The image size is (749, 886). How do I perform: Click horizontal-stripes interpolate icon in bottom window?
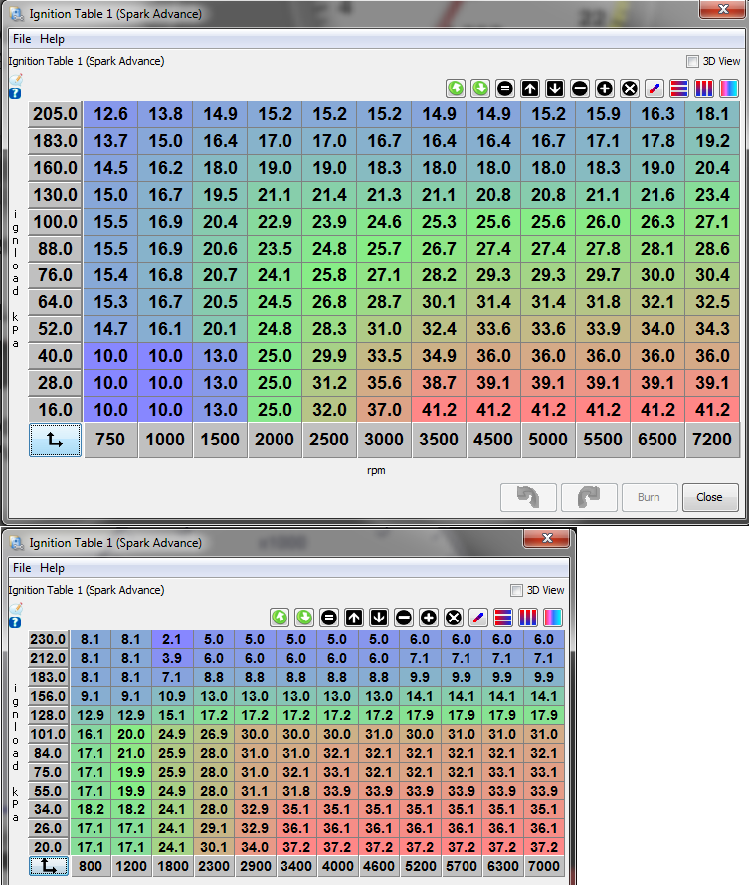[503, 618]
